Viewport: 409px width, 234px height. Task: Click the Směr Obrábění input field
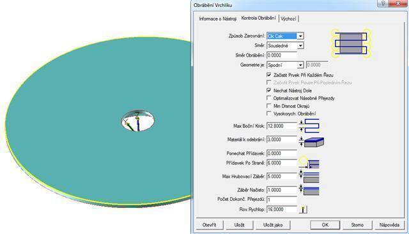point(282,55)
